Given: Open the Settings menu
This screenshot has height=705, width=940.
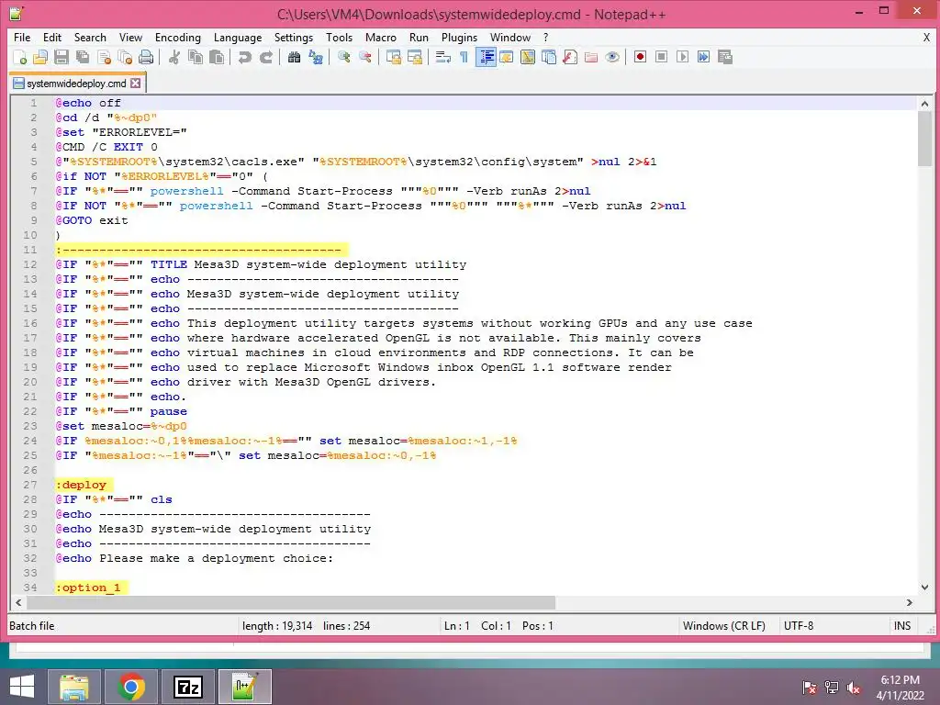Looking at the screenshot, I should click(x=293, y=37).
